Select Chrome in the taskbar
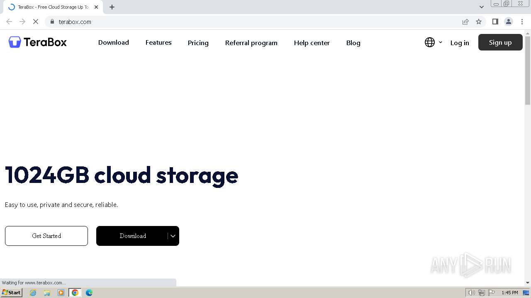The height and width of the screenshot is (298, 531). tap(75, 293)
